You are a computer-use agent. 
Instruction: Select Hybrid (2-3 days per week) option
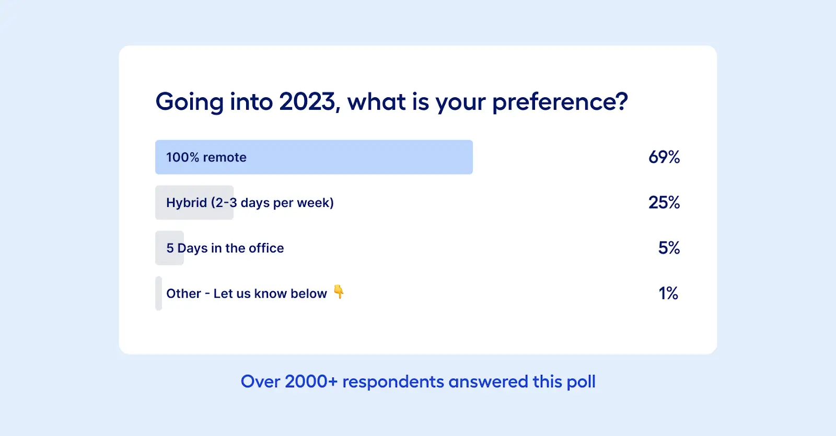[x=417, y=202]
